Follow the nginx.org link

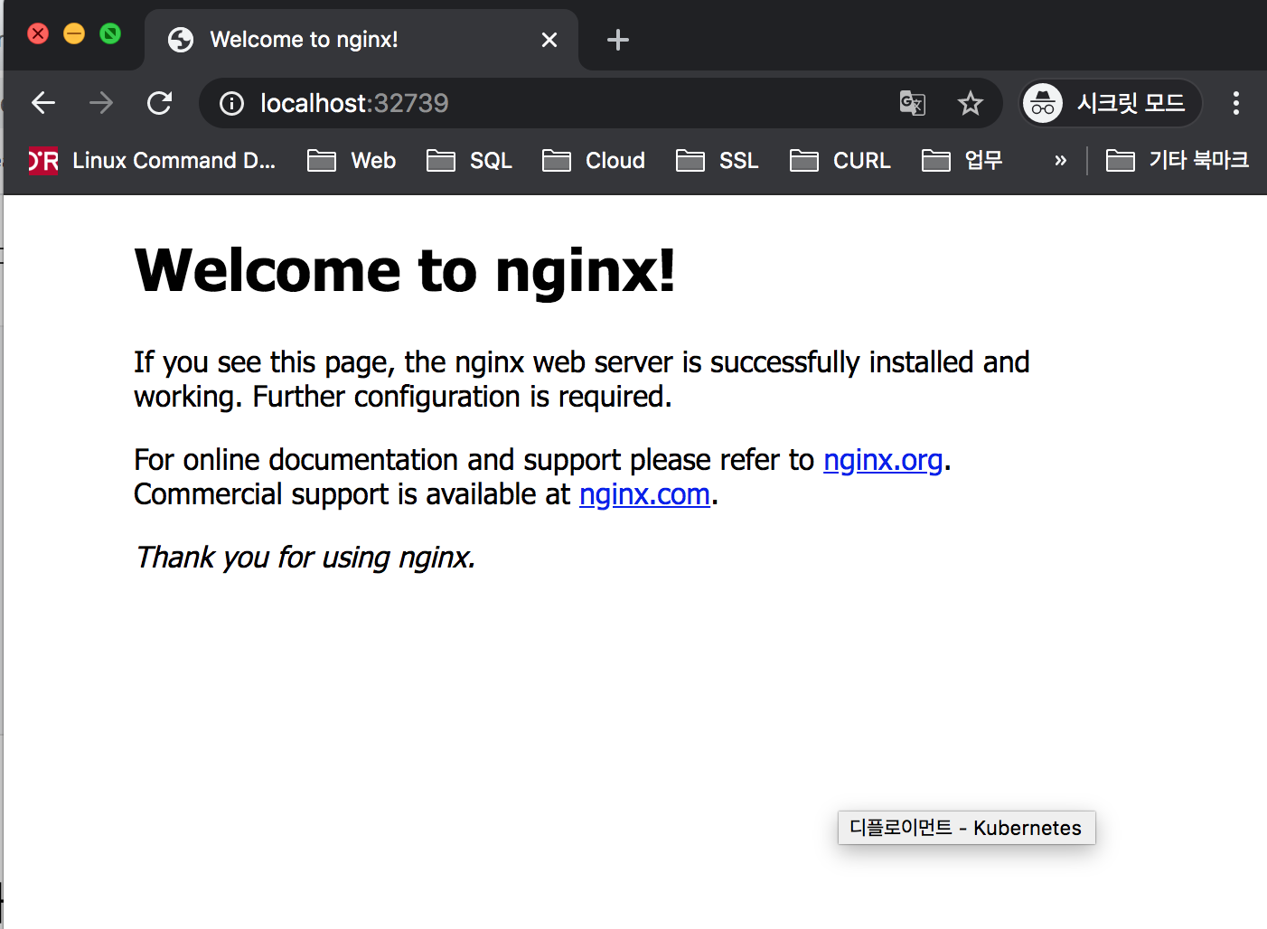tap(883, 460)
